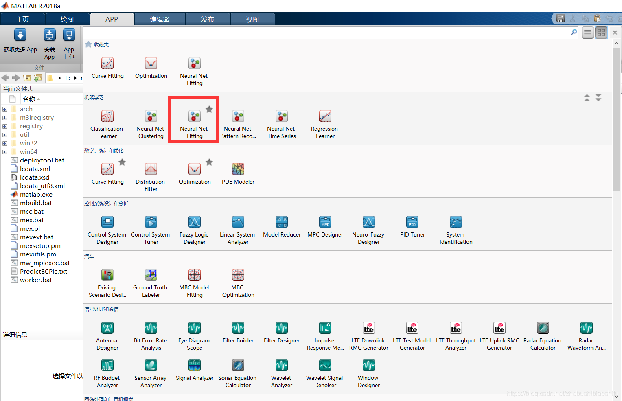Collapse all app gallery sections

point(587,98)
